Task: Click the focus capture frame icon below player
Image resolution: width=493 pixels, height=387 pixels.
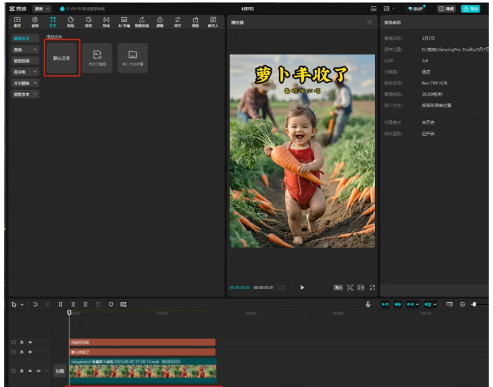Action: pyautogui.click(x=350, y=288)
